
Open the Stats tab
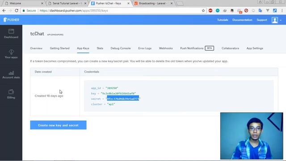tap(100, 48)
